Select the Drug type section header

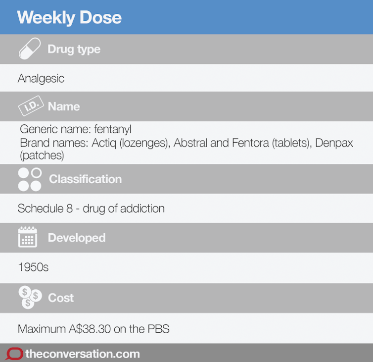click(x=74, y=49)
